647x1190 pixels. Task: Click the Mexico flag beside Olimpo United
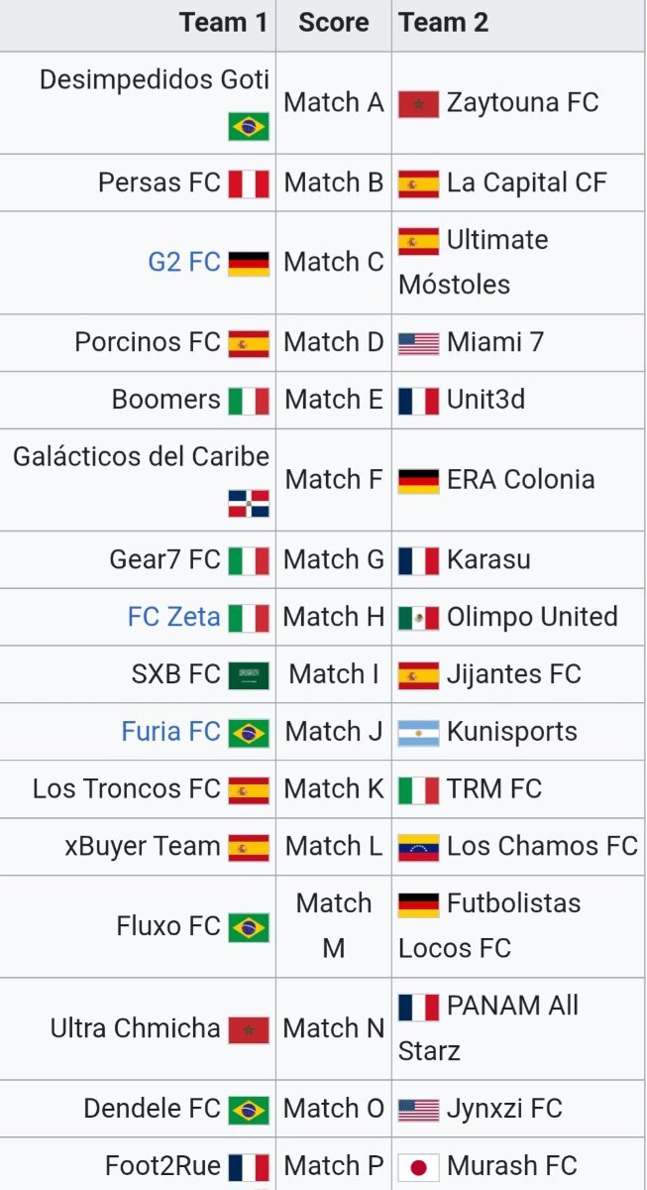[x=418, y=618]
